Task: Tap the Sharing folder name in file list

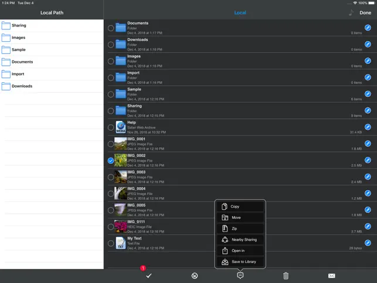Action: 134,106
